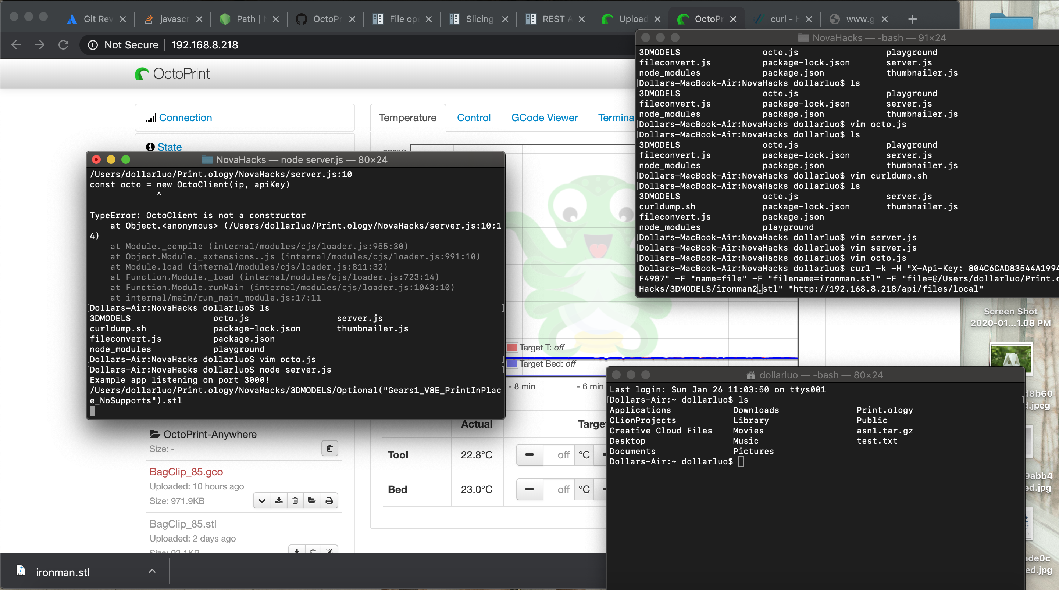Screen dimensions: 1059x590
Task: Decrease Tool target temperature with minus button
Action: 529,455
